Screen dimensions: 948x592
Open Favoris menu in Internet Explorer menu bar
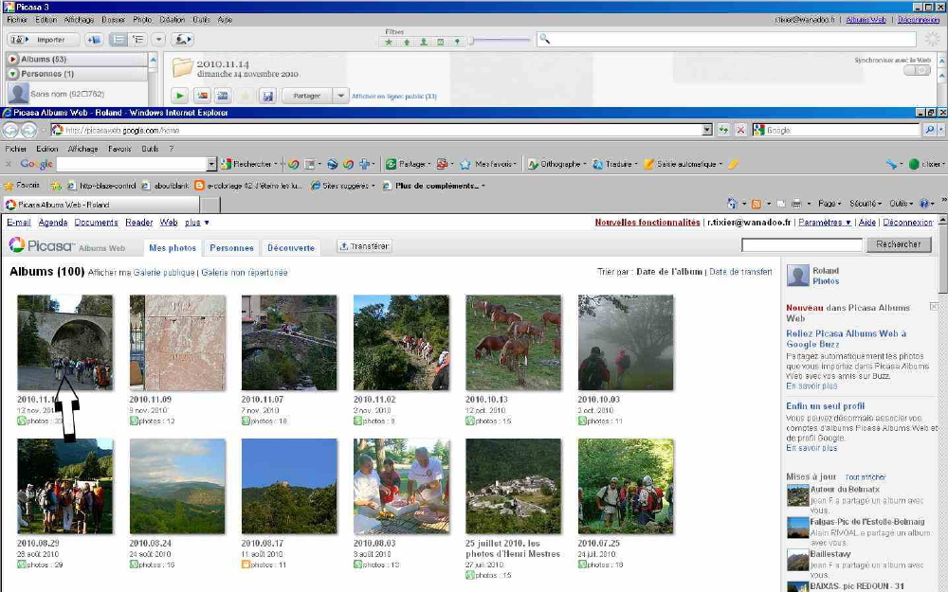pyautogui.click(x=119, y=149)
